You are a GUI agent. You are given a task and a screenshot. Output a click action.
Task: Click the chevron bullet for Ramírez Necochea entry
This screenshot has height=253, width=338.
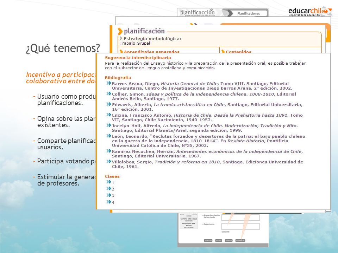tap(109, 151)
